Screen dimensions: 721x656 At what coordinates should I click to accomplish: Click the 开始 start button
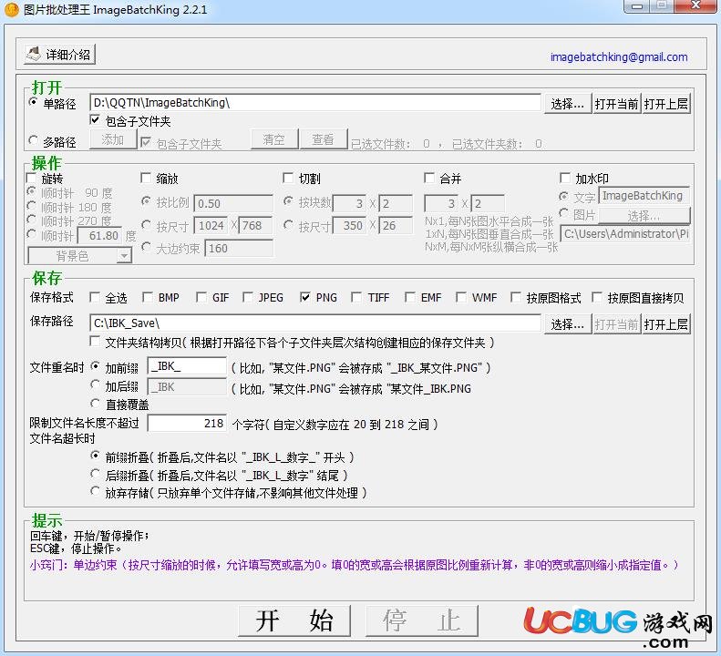[294, 620]
